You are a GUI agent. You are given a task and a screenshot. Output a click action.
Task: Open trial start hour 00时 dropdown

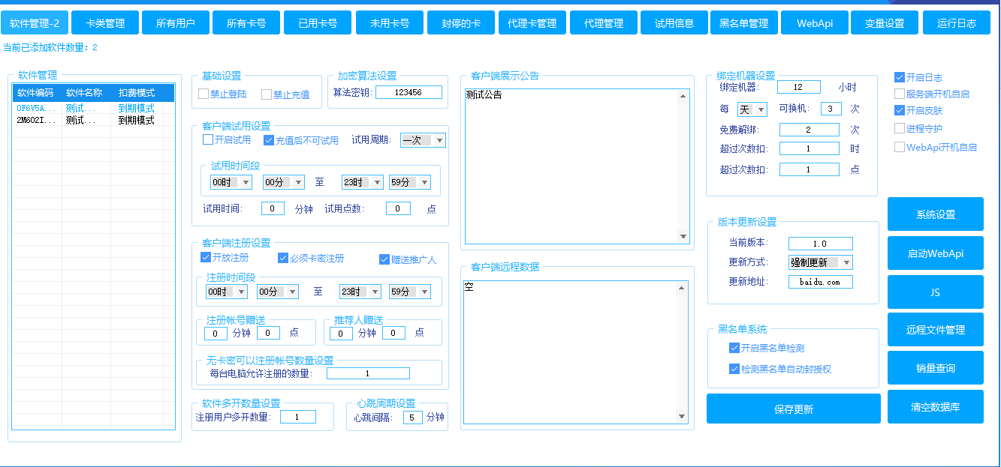(x=231, y=182)
